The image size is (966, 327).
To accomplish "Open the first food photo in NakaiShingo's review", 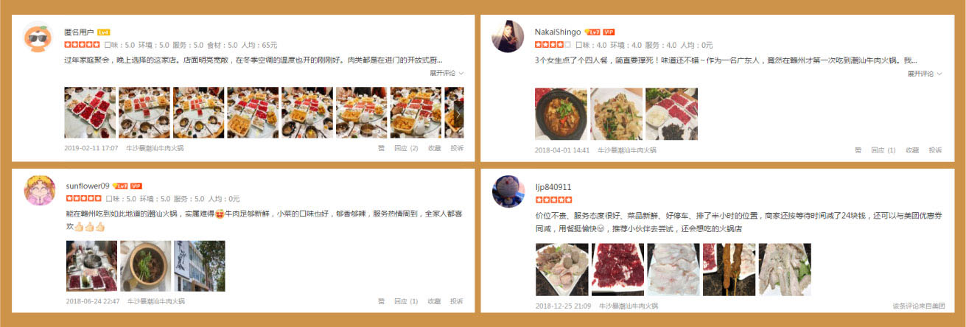I will pos(561,114).
